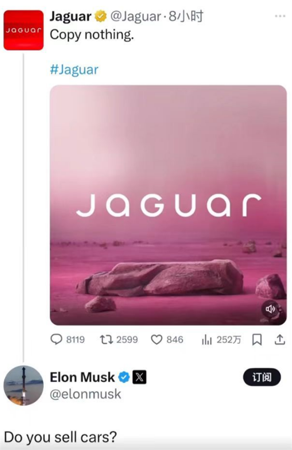Click Elon Musk blue verified badge

point(124,377)
